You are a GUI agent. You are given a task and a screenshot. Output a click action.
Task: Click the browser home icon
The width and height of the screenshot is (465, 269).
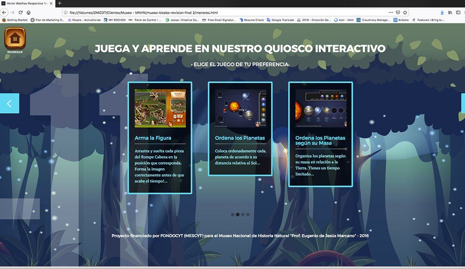[28, 12]
